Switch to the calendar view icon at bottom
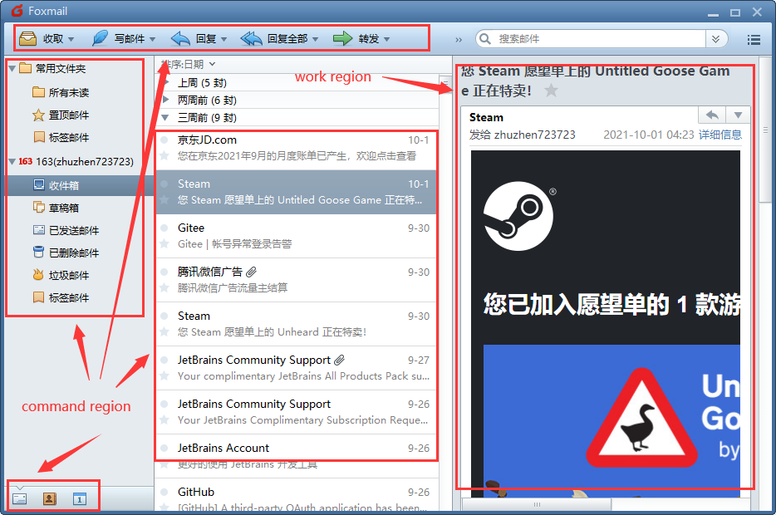Screen dimensions: 776x515 coord(80,498)
